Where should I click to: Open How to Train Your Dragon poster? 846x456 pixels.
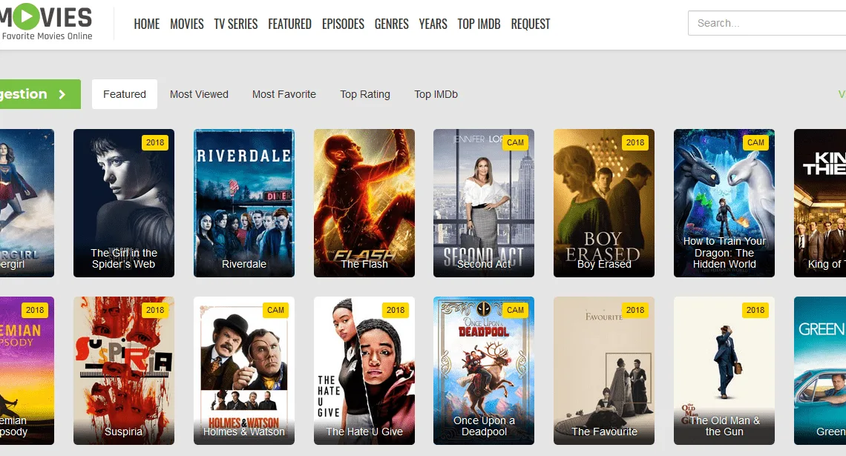pyautogui.click(x=724, y=202)
